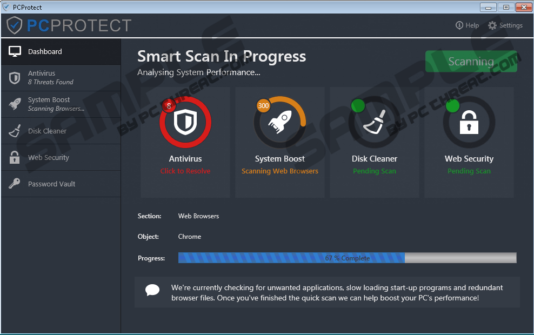Image resolution: width=534 pixels, height=335 pixels.
Task: Click the orange 300 count badge
Action: click(x=263, y=106)
